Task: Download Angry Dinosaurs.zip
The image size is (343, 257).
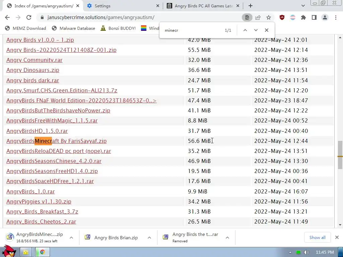Action: tap(33, 70)
